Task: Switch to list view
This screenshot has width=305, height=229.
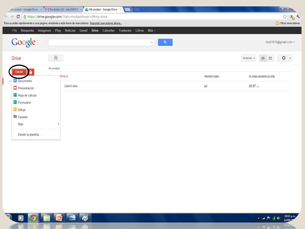Action: [263, 58]
